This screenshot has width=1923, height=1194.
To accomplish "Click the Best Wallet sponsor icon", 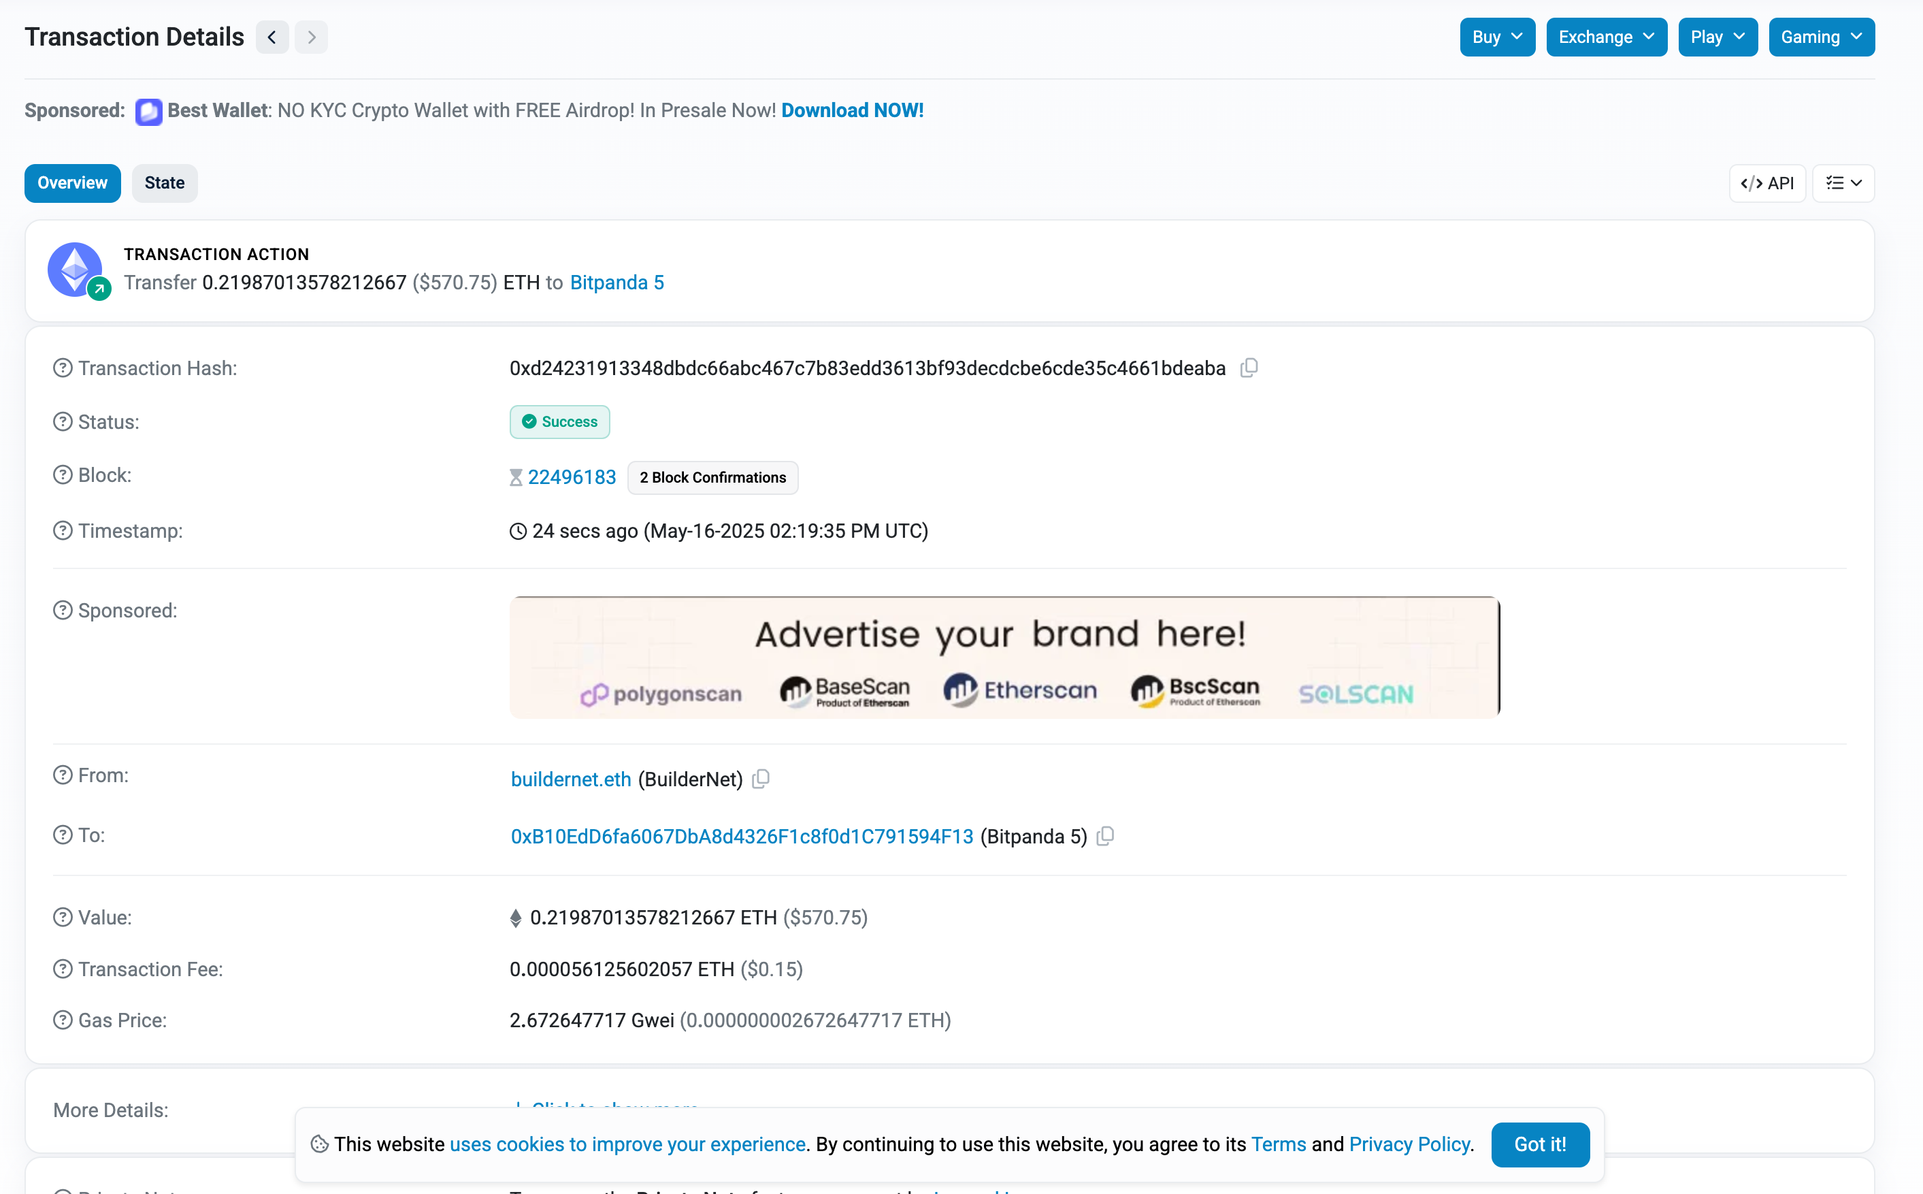I will point(148,112).
